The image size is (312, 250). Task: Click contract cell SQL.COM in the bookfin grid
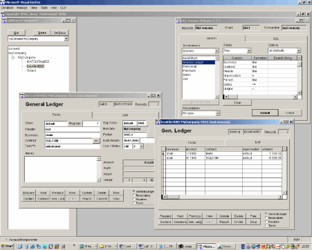(223, 158)
